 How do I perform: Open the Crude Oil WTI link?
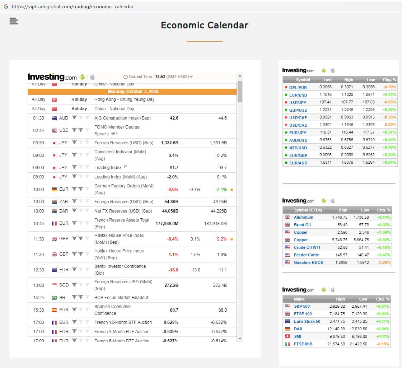pos(307,247)
